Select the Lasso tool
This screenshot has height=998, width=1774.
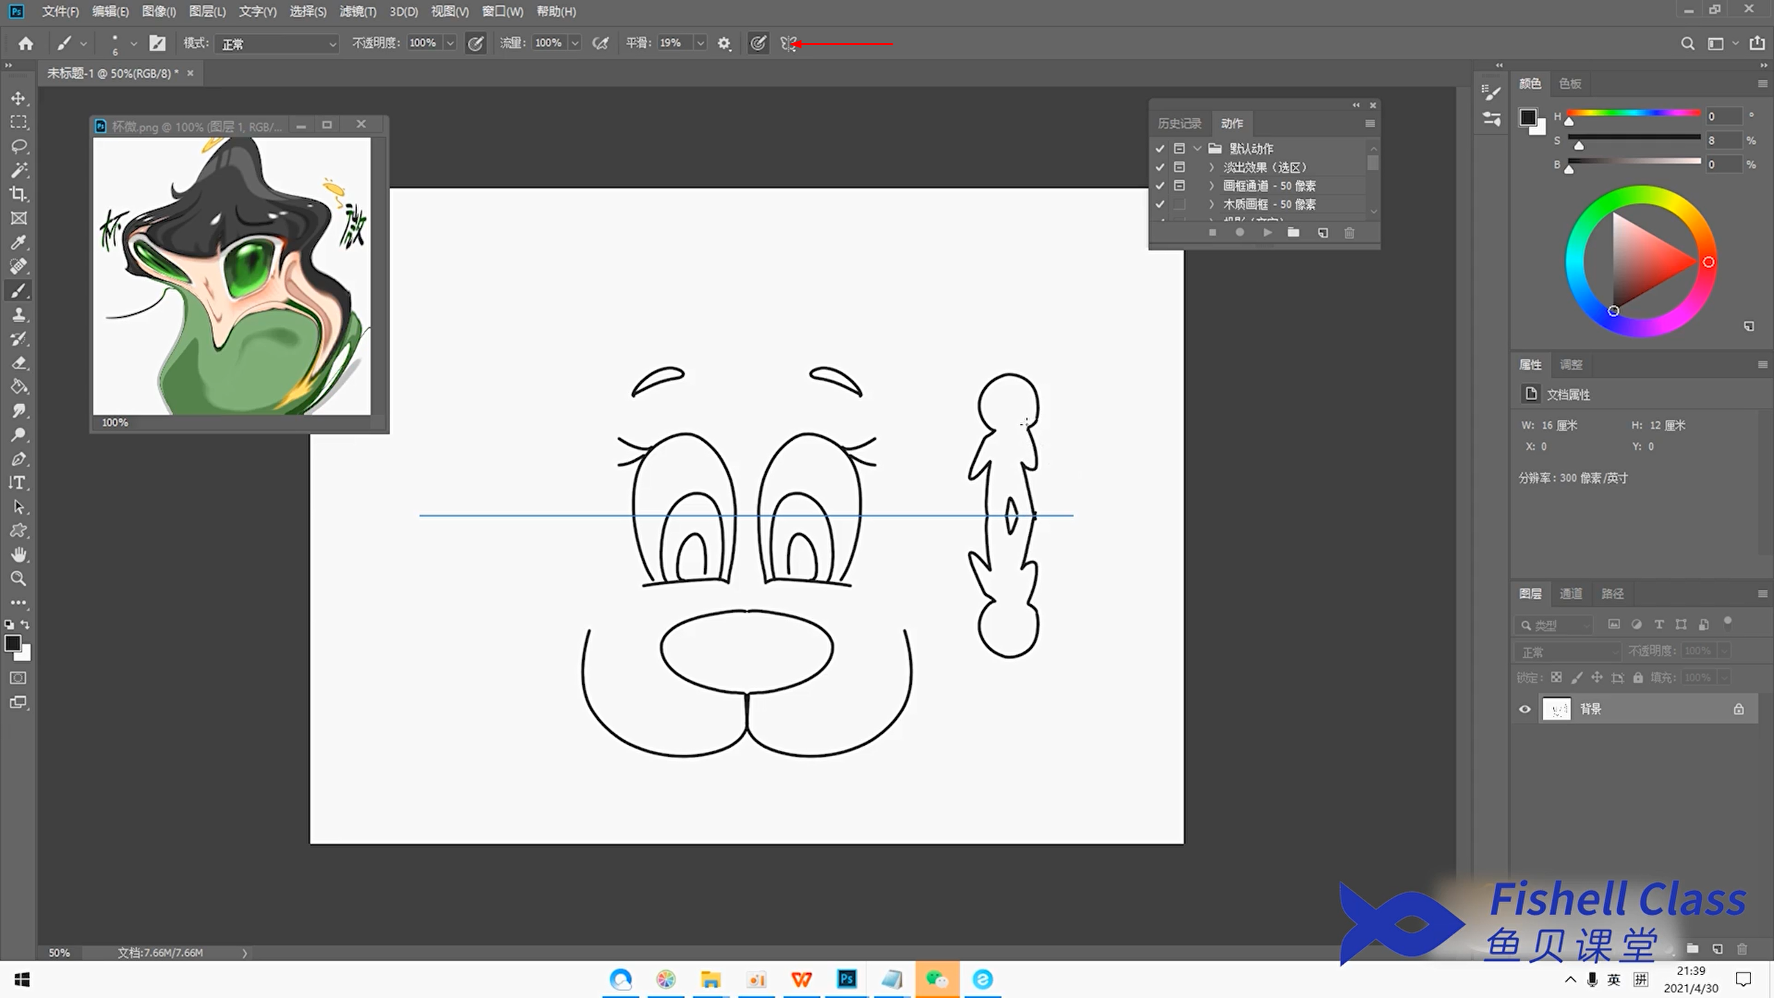(19, 146)
